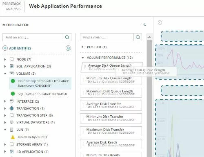Collapse the VOLUME PERFORMANCE (12) section

82,58
